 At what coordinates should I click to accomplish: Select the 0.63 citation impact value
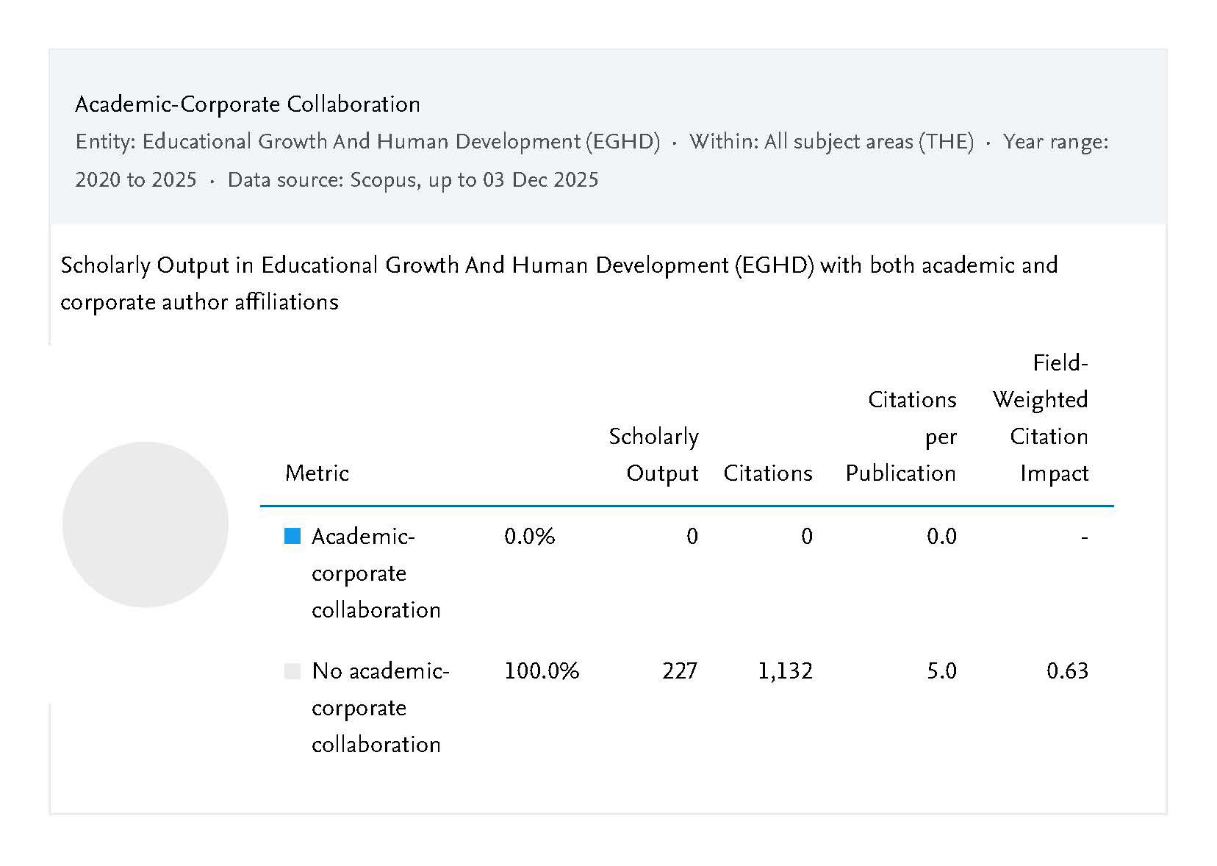1066,671
